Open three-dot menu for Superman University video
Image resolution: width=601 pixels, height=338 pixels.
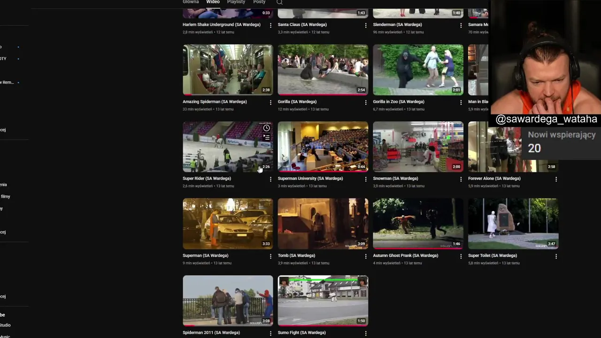coord(366,179)
